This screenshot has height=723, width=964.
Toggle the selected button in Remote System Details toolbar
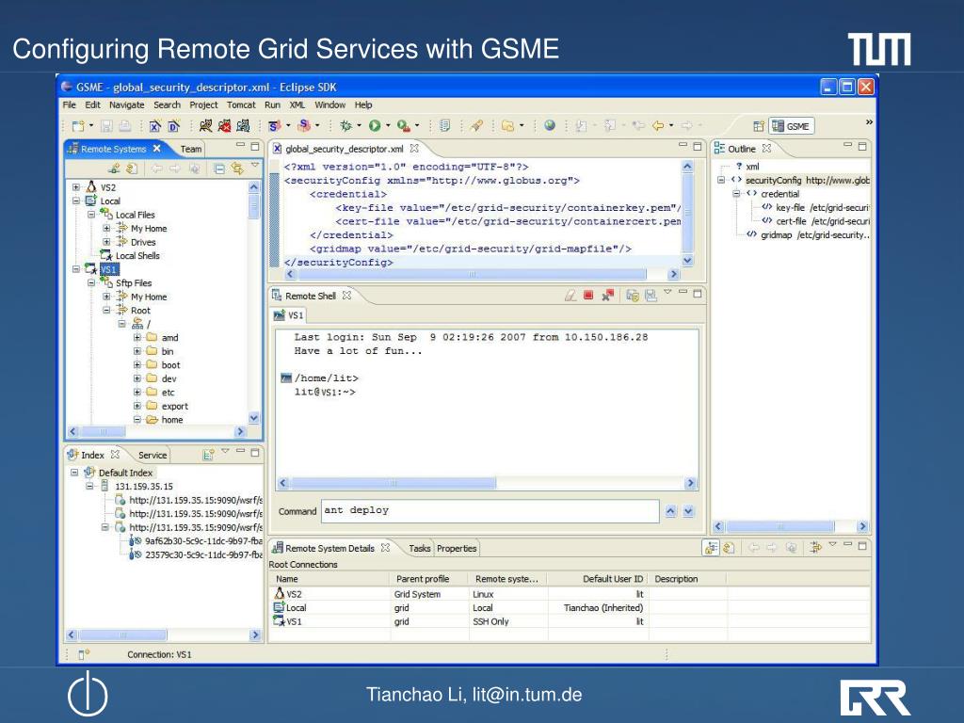coord(712,547)
